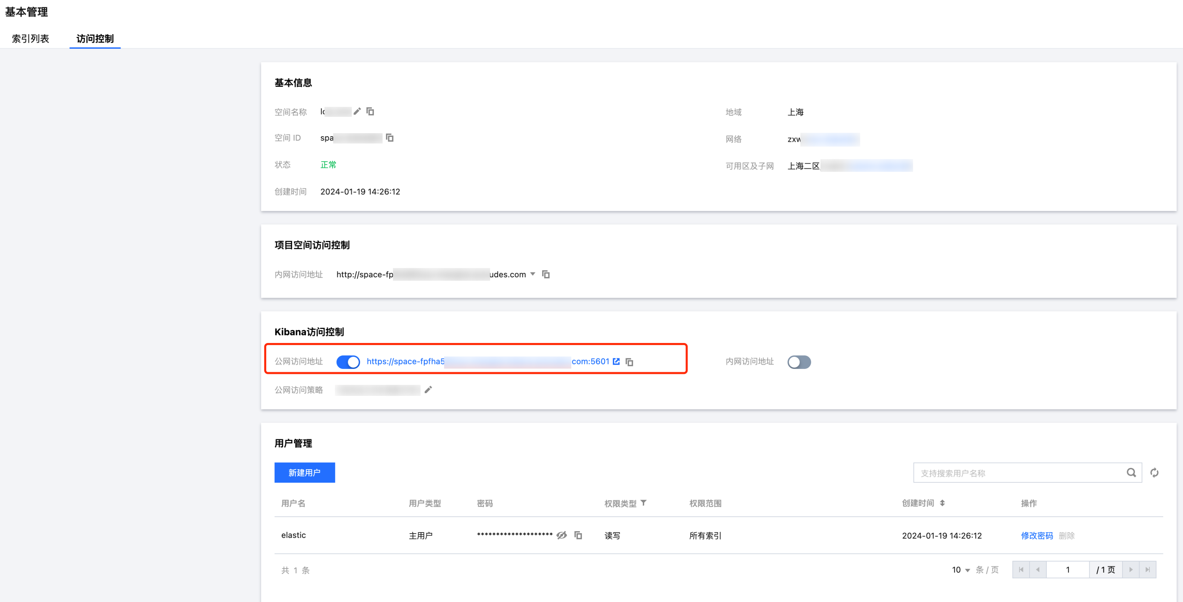The height and width of the screenshot is (602, 1183).
Task: Disable Kibana public network access toggle
Action: [x=348, y=362]
